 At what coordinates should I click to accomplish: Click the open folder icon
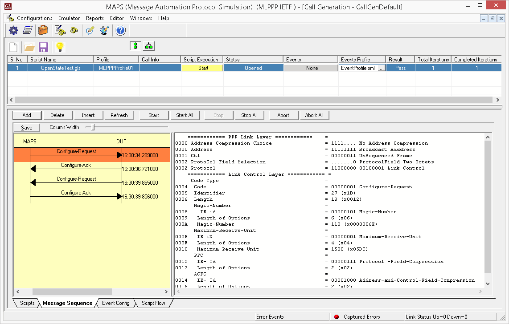[x=29, y=47]
